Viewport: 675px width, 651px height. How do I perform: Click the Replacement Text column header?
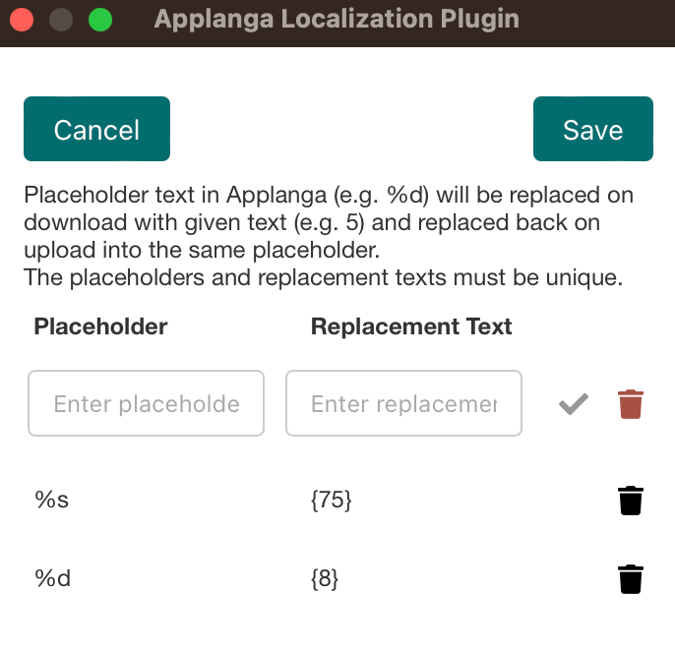411,326
